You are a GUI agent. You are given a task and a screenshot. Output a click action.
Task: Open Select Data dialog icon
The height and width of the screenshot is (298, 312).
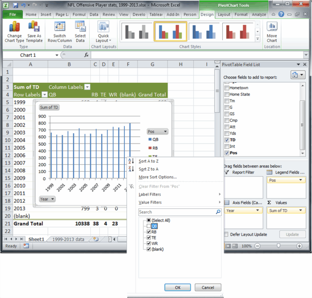point(80,26)
